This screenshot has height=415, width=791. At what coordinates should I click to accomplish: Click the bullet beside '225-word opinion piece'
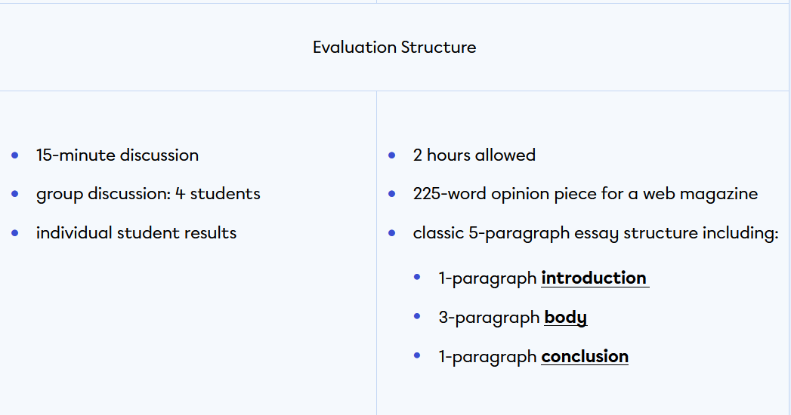[x=391, y=194]
